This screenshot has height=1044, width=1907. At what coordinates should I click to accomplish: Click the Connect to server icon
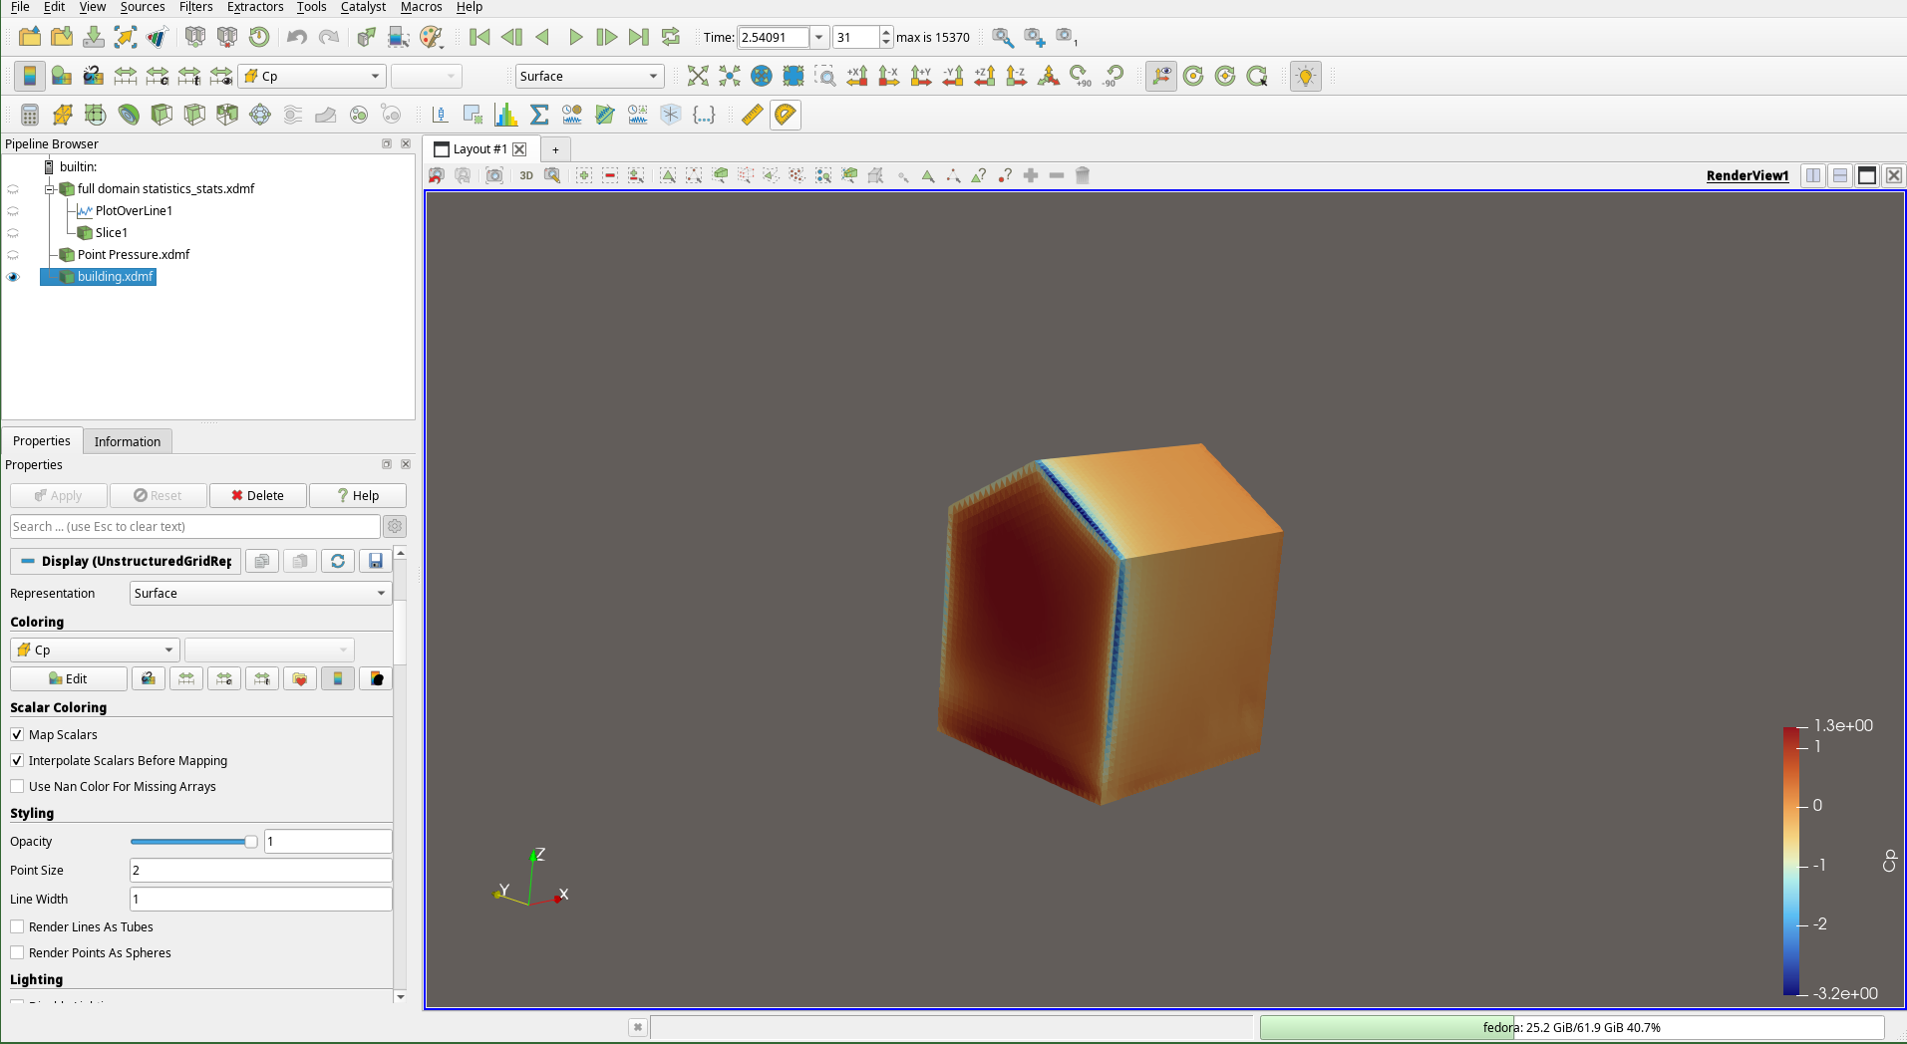(x=195, y=37)
